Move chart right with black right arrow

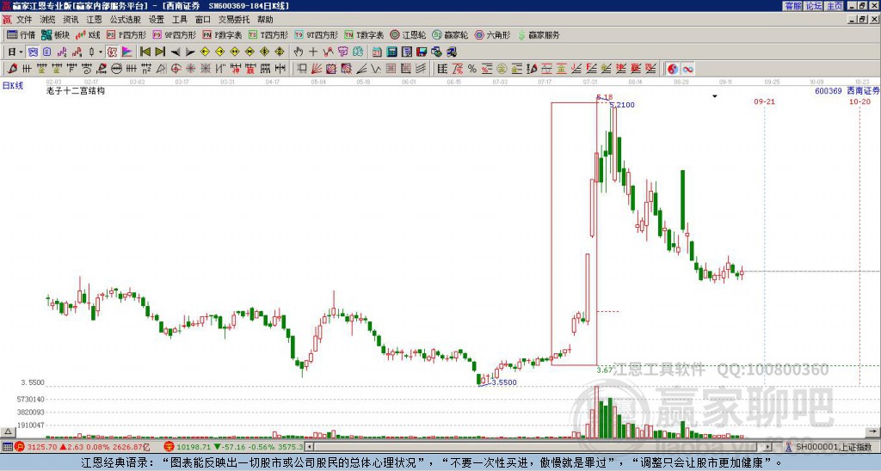[x=190, y=52]
